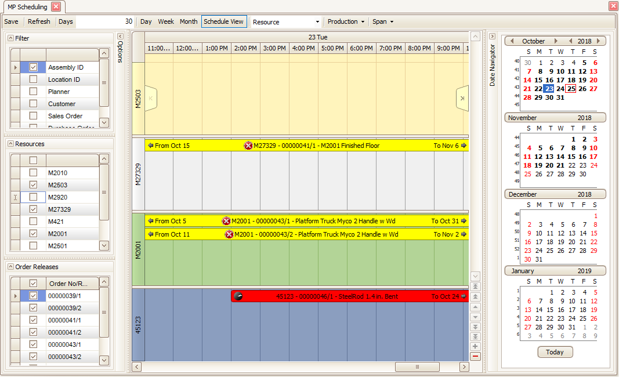Image resolution: width=619 pixels, height=377 pixels.
Task: Select the Schedule View option
Action: click(x=224, y=21)
